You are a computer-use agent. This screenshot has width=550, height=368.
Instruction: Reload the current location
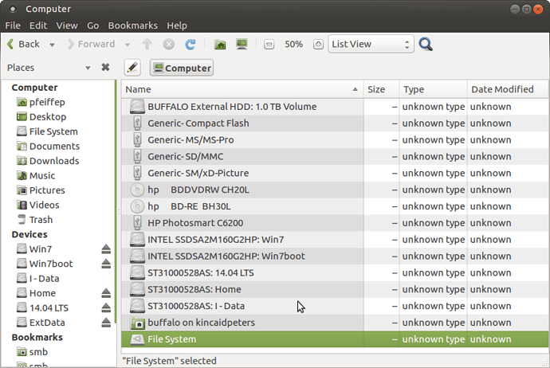coord(191,44)
